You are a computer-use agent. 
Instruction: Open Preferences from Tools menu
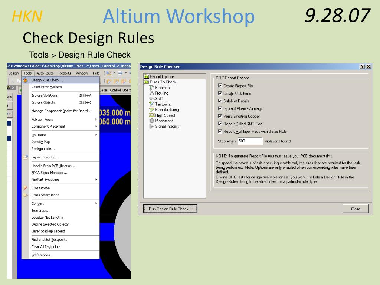click(60, 255)
